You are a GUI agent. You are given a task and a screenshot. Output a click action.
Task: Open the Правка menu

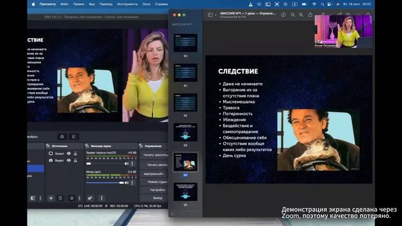[x=79, y=4]
